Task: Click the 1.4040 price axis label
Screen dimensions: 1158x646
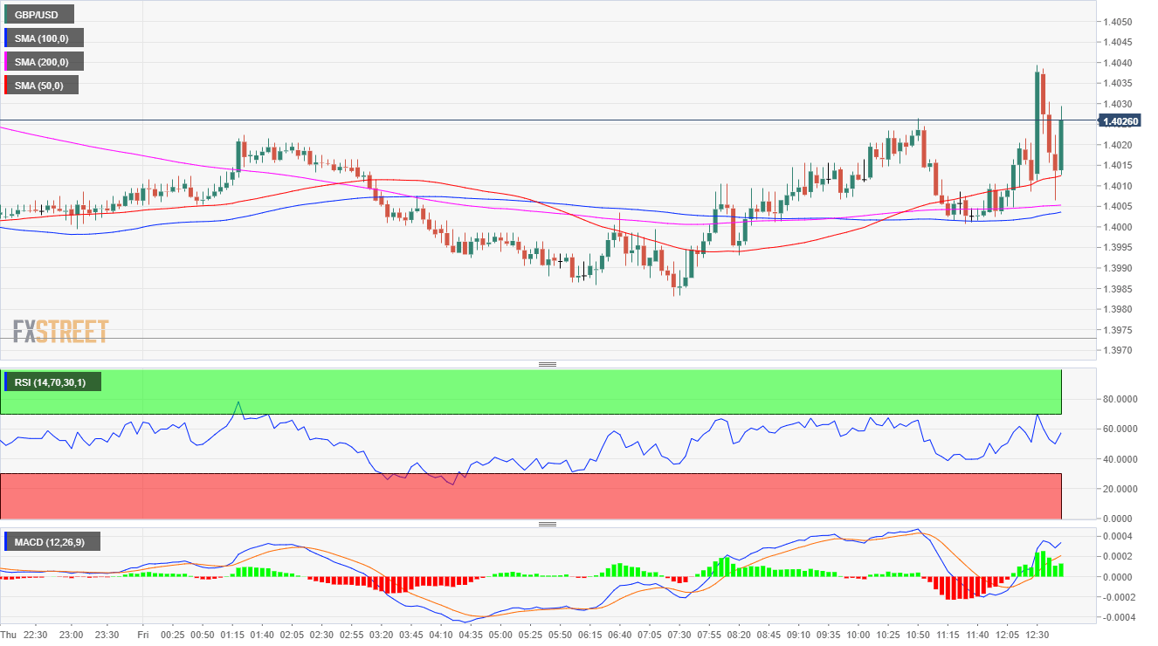Action: click(x=1118, y=63)
